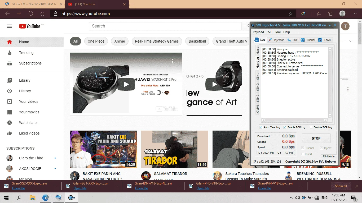The width and height of the screenshot is (362, 203).
Task: Click the YouTube account avatar T
Action: coord(345,26)
